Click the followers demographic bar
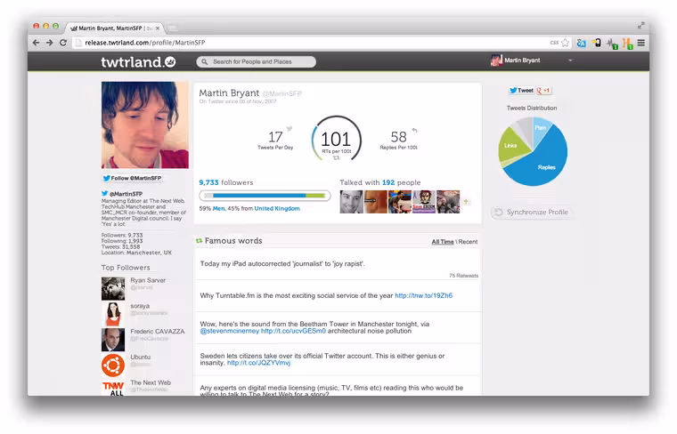The width and height of the screenshot is (677, 434). click(x=265, y=196)
